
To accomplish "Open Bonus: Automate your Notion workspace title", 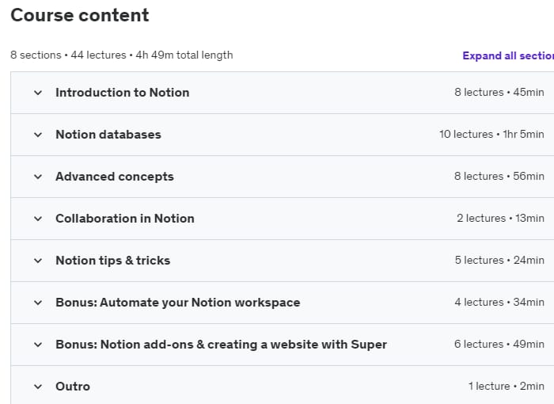I will point(178,303).
